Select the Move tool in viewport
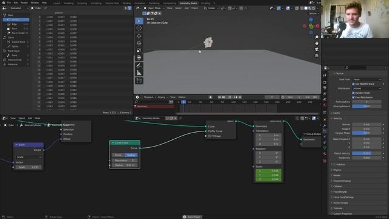Image resolution: width=389 pixels, height=219 pixels. point(139,36)
